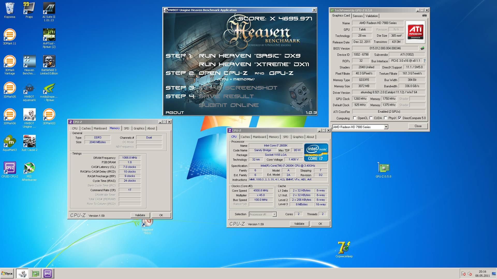Toggle the DirectCompute 5.0 checkbox
Screen dimensions: 497x279
[x=400, y=118]
